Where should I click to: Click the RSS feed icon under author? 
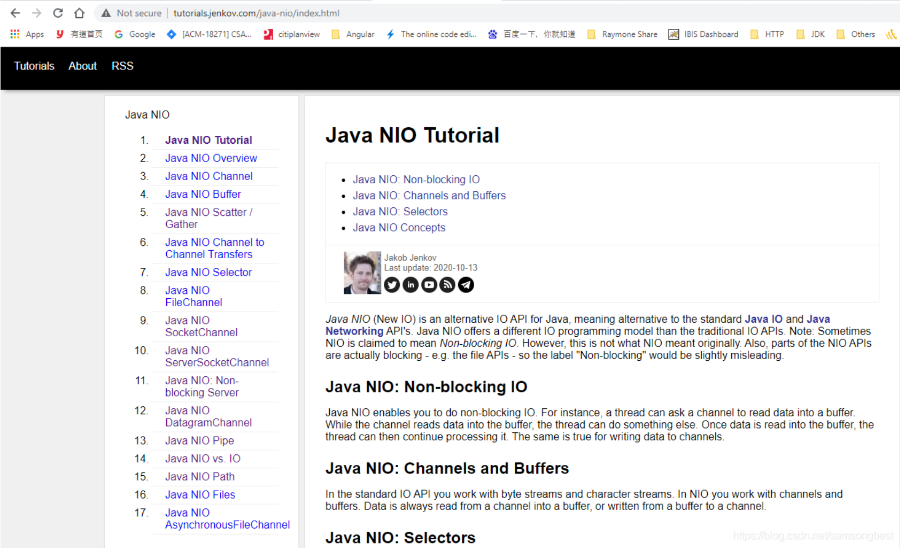tap(447, 285)
